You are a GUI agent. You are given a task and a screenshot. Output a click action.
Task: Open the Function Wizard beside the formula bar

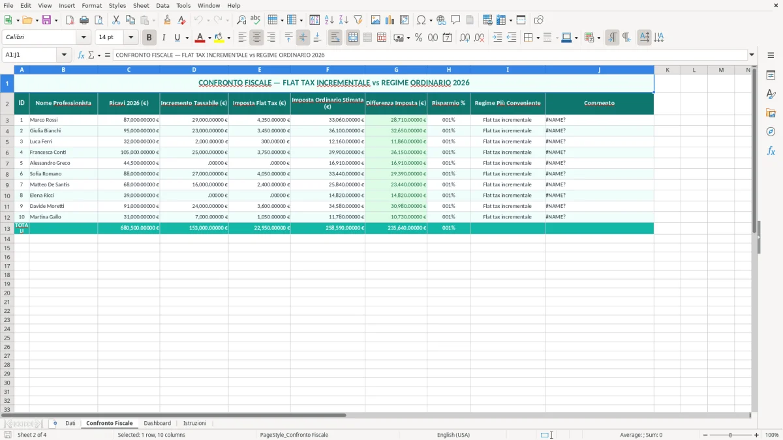(82, 55)
